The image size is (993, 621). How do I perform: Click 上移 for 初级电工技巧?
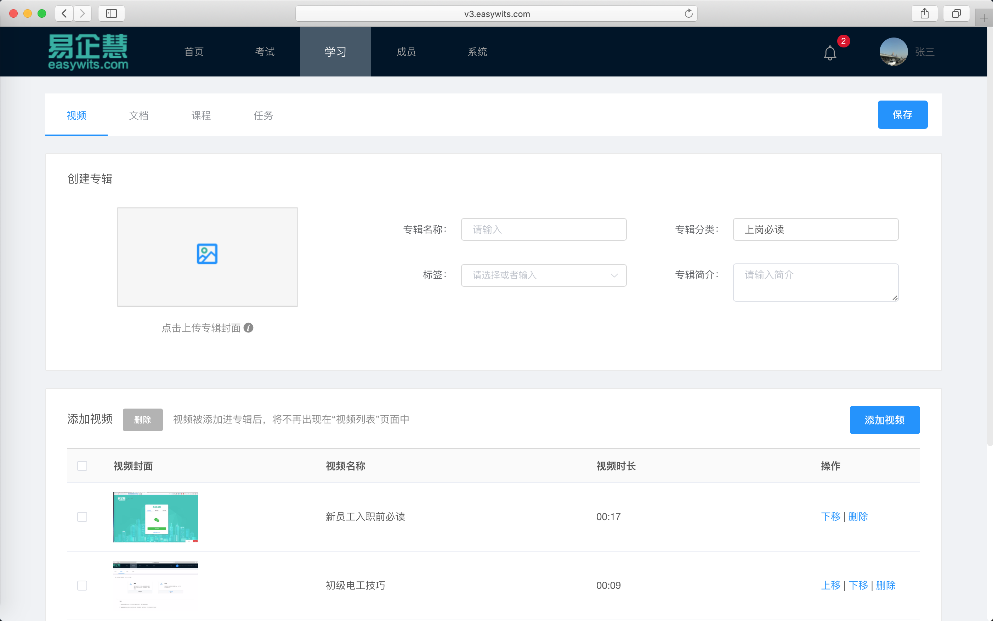pyautogui.click(x=831, y=585)
